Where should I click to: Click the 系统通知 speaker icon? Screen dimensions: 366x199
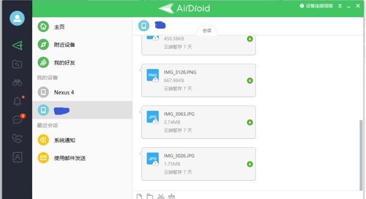tap(43, 140)
